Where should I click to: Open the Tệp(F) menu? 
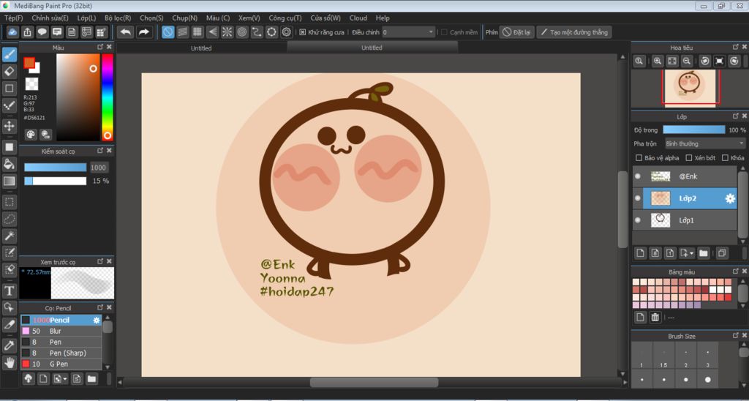13,18
